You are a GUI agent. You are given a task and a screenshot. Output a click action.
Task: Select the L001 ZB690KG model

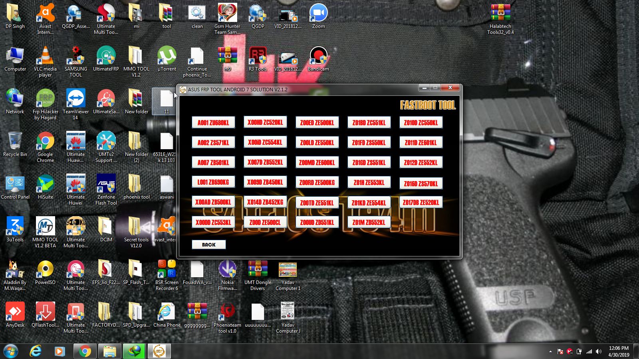tap(213, 181)
